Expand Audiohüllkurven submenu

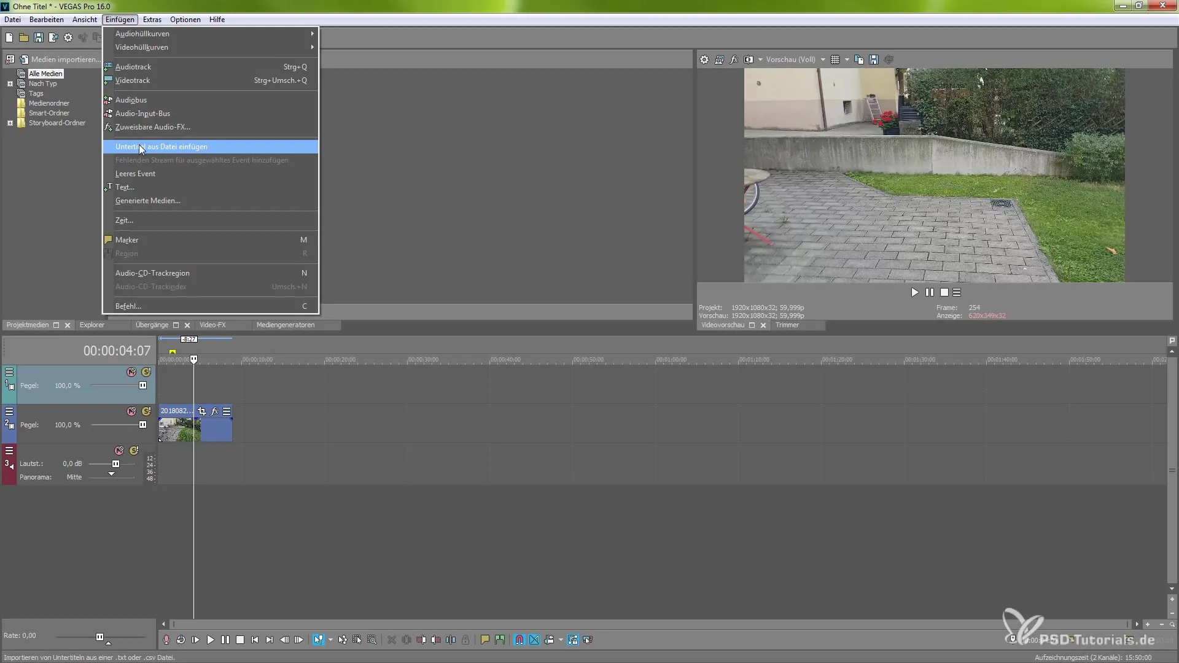[211, 34]
